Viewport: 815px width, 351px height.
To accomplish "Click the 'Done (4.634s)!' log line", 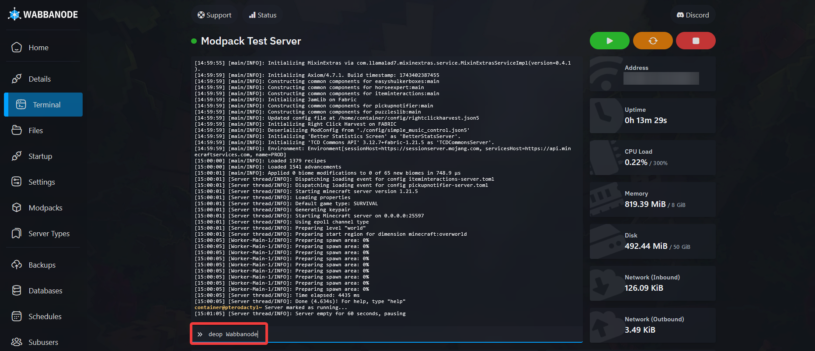I will [x=300, y=301].
